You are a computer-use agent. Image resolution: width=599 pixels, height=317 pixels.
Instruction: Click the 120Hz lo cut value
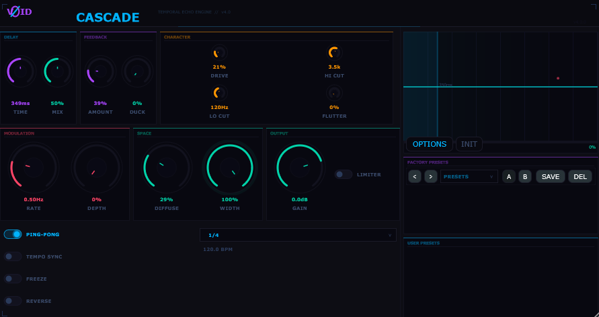pos(219,107)
